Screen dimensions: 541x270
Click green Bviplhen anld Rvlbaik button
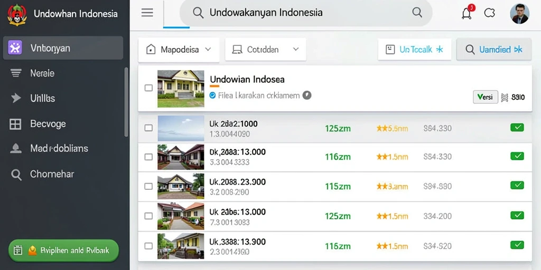click(x=63, y=250)
